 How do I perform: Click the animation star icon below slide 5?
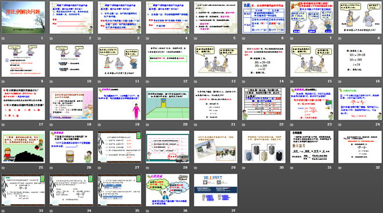point(196,38)
